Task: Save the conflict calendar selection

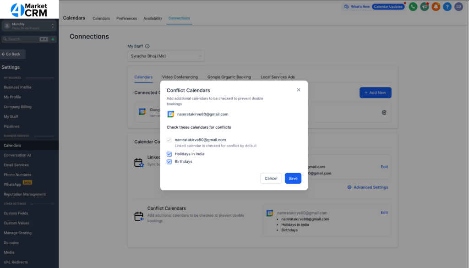Action: tap(293, 178)
